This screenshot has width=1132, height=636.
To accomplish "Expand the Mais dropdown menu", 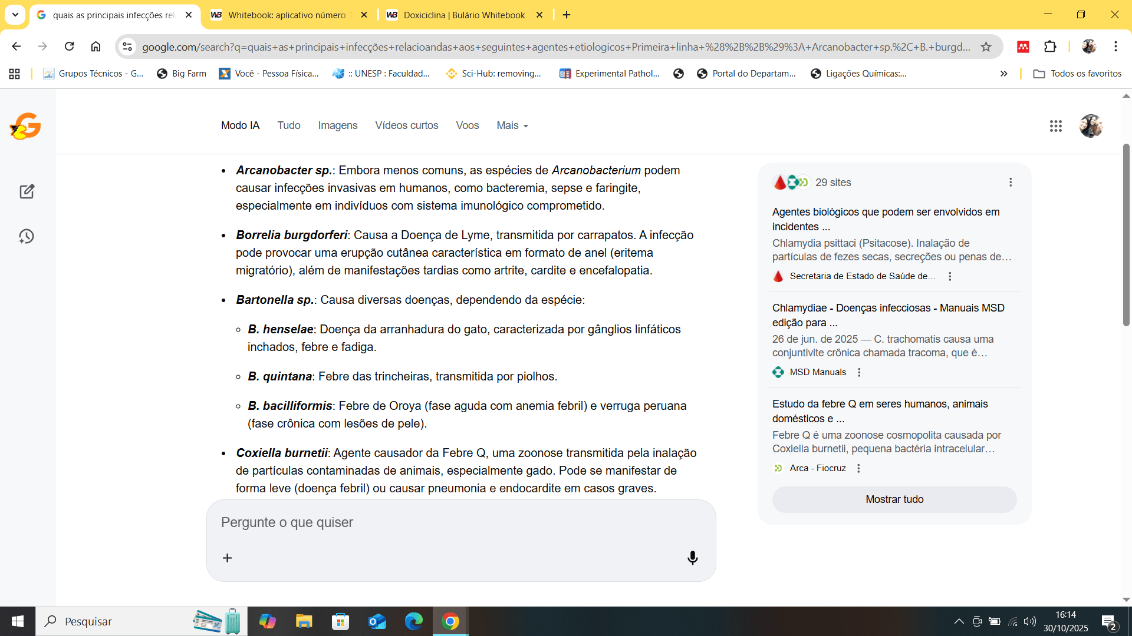I will (x=512, y=125).
